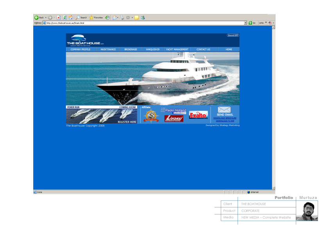Open the Mail dropdown arrow
Image resolution: width=329 pixels, height=232 pixels.
(118, 18)
